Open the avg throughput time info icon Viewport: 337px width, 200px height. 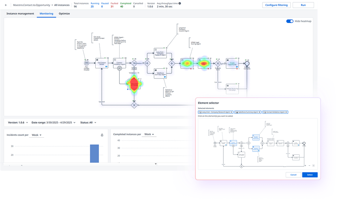(180, 3)
